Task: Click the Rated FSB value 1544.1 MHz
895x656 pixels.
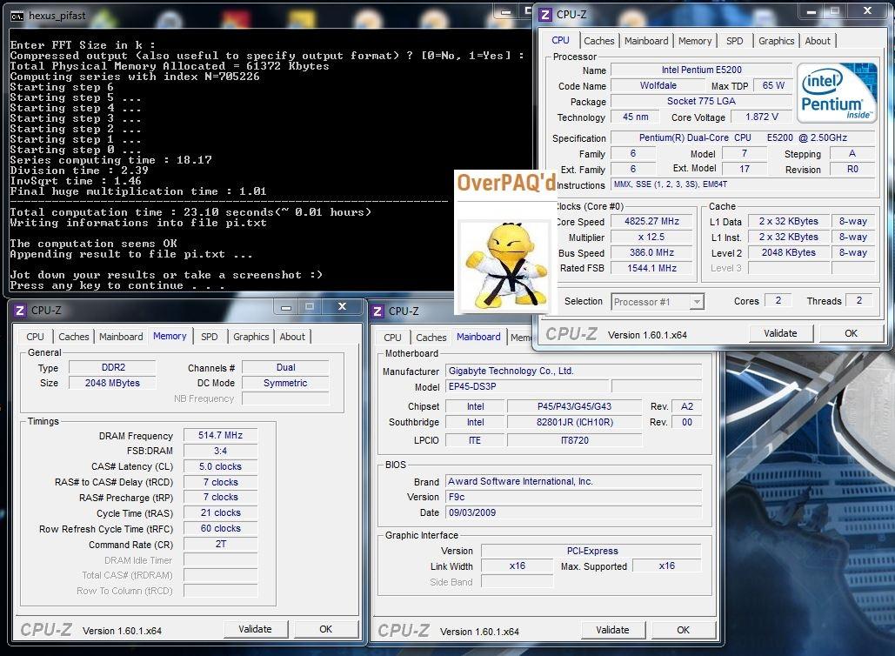Action: tap(651, 268)
